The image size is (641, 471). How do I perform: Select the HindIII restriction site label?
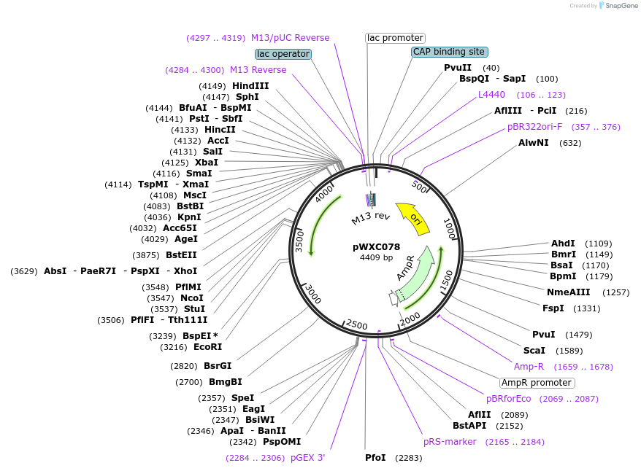(x=250, y=85)
